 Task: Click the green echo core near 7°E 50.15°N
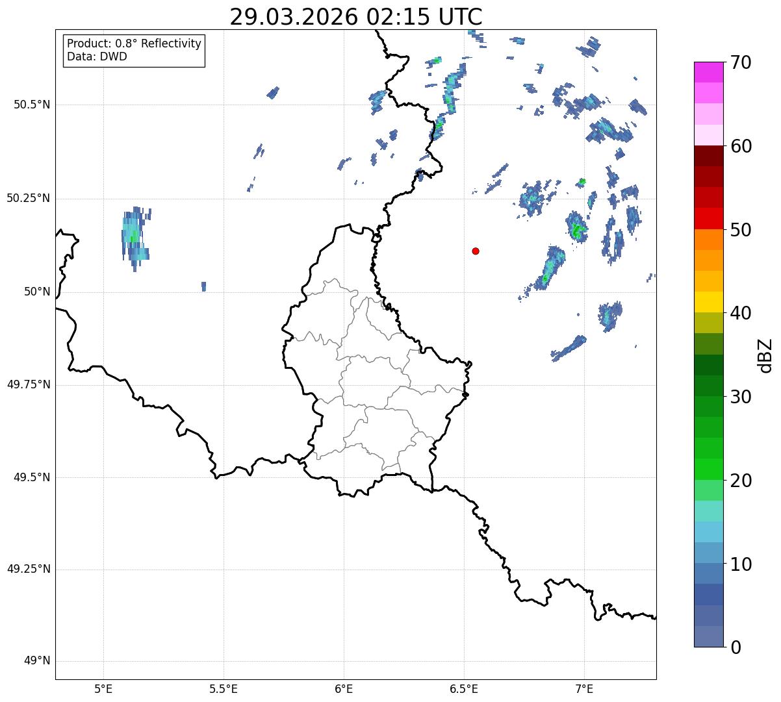click(x=576, y=229)
